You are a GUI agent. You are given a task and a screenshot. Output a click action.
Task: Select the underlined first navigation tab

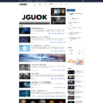pyautogui.click(x=35, y=4)
